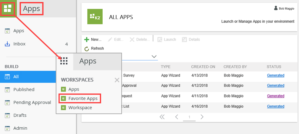Click the nine-dot grid icon in popup
This screenshot has width=299, height=134.
[x=64, y=61]
